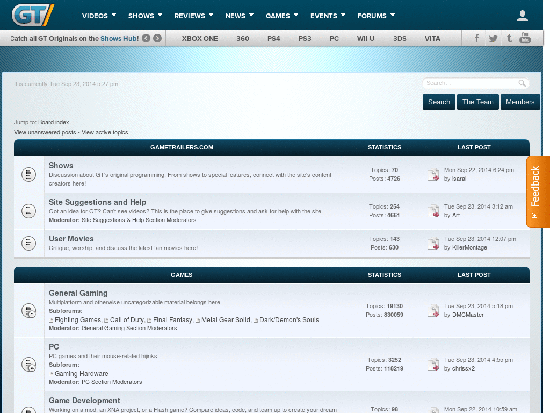Select the PC platform tab

334,39
